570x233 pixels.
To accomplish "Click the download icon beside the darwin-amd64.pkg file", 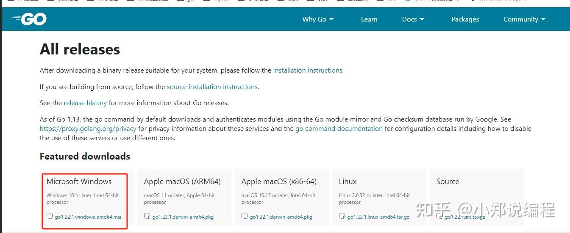I will coord(245,217).
